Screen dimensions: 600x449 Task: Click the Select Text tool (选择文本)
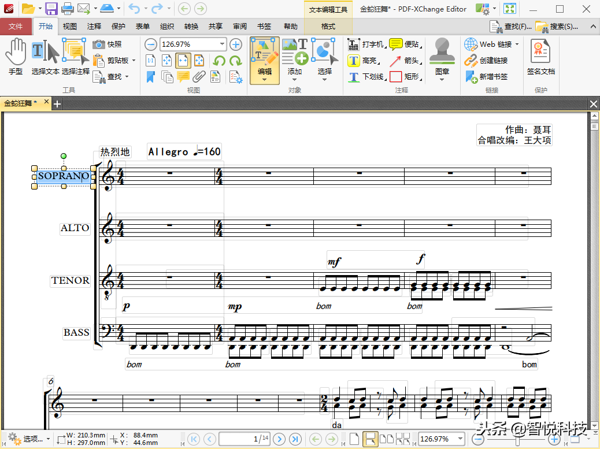click(x=45, y=57)
